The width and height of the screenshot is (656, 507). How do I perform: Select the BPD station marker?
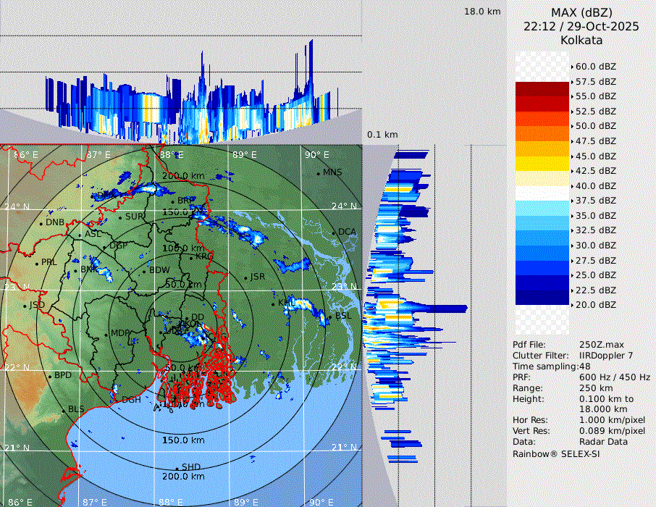click(50, 376)
